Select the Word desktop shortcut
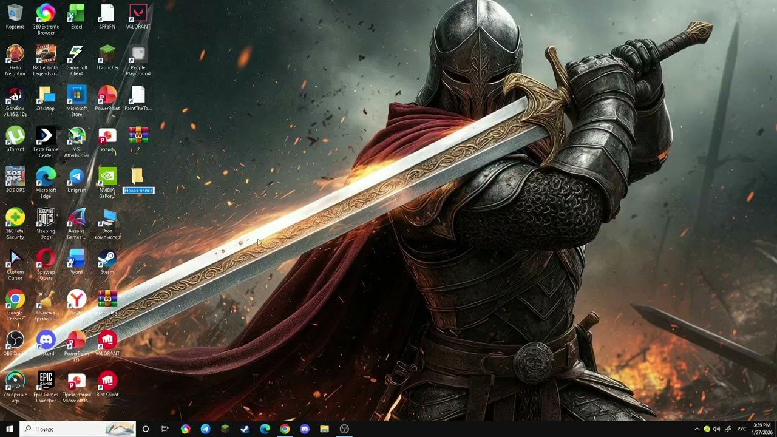The height and width of the screenshot is (437, 777). pos(76,258)
